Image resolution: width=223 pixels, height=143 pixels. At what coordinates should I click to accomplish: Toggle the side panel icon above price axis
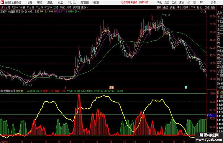point(205,12)
